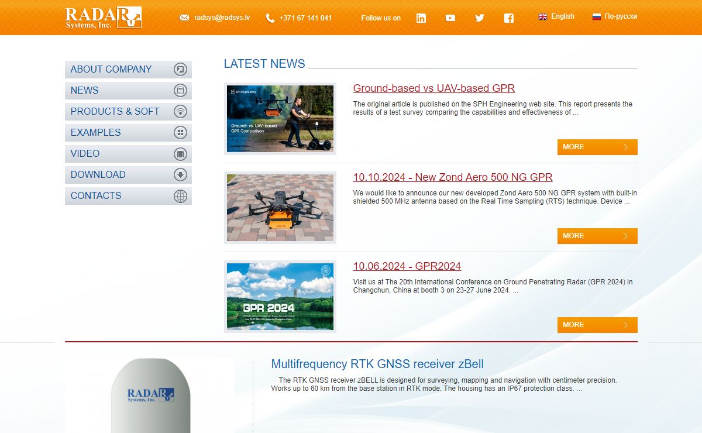Open the Radar Systems logo home link
This screenshot has height=433, width=702.
[x=104, y=18]
